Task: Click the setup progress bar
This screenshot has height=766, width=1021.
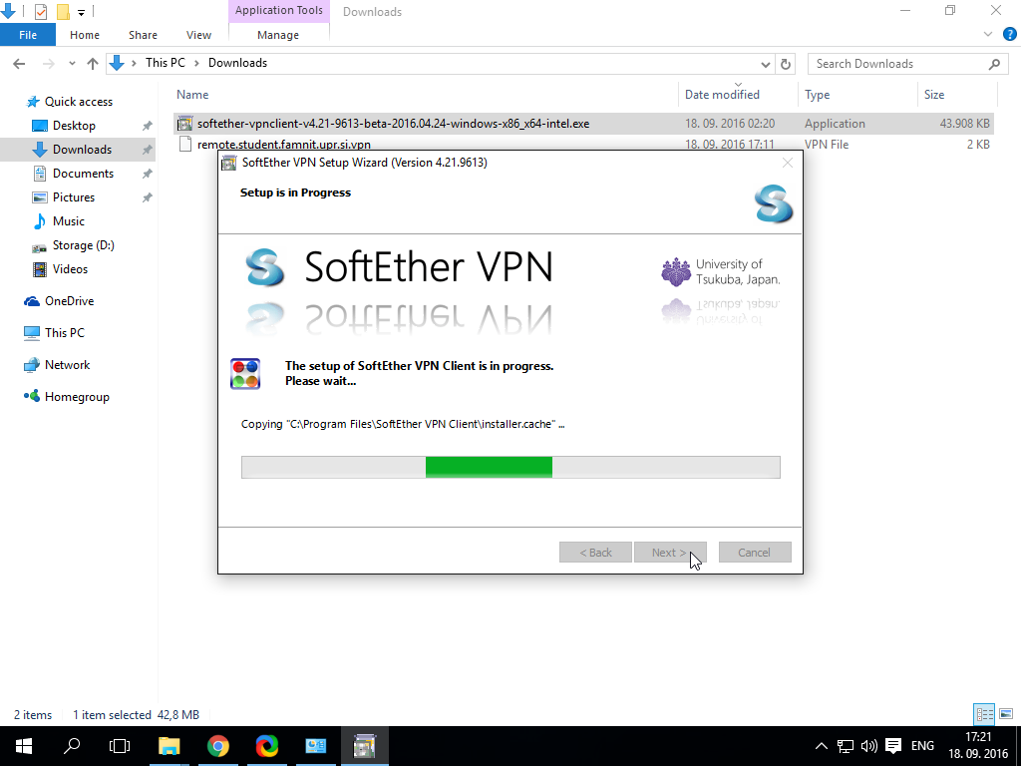Action: click(510, 467)
